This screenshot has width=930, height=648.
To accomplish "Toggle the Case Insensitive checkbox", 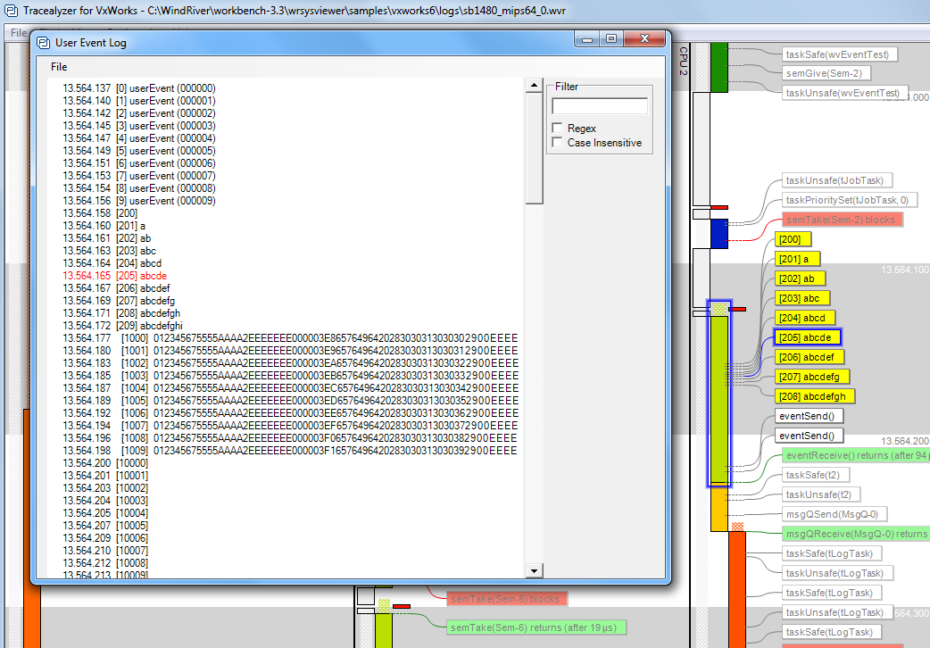I will [x=558, y=143].
